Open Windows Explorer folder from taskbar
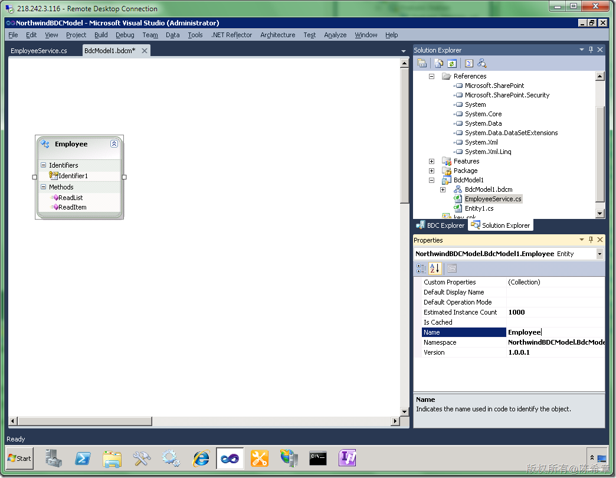This screenshot has width=616, height=478. click(112, 459)
